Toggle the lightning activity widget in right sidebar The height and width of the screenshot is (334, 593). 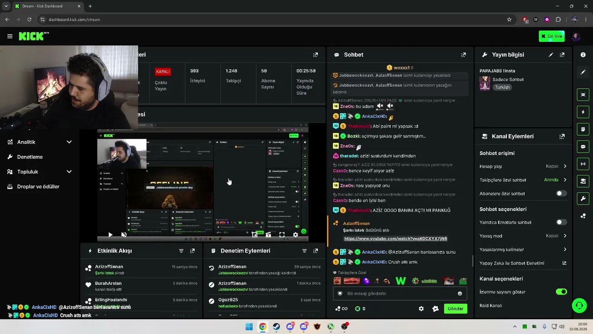click(x=583, y=112)
